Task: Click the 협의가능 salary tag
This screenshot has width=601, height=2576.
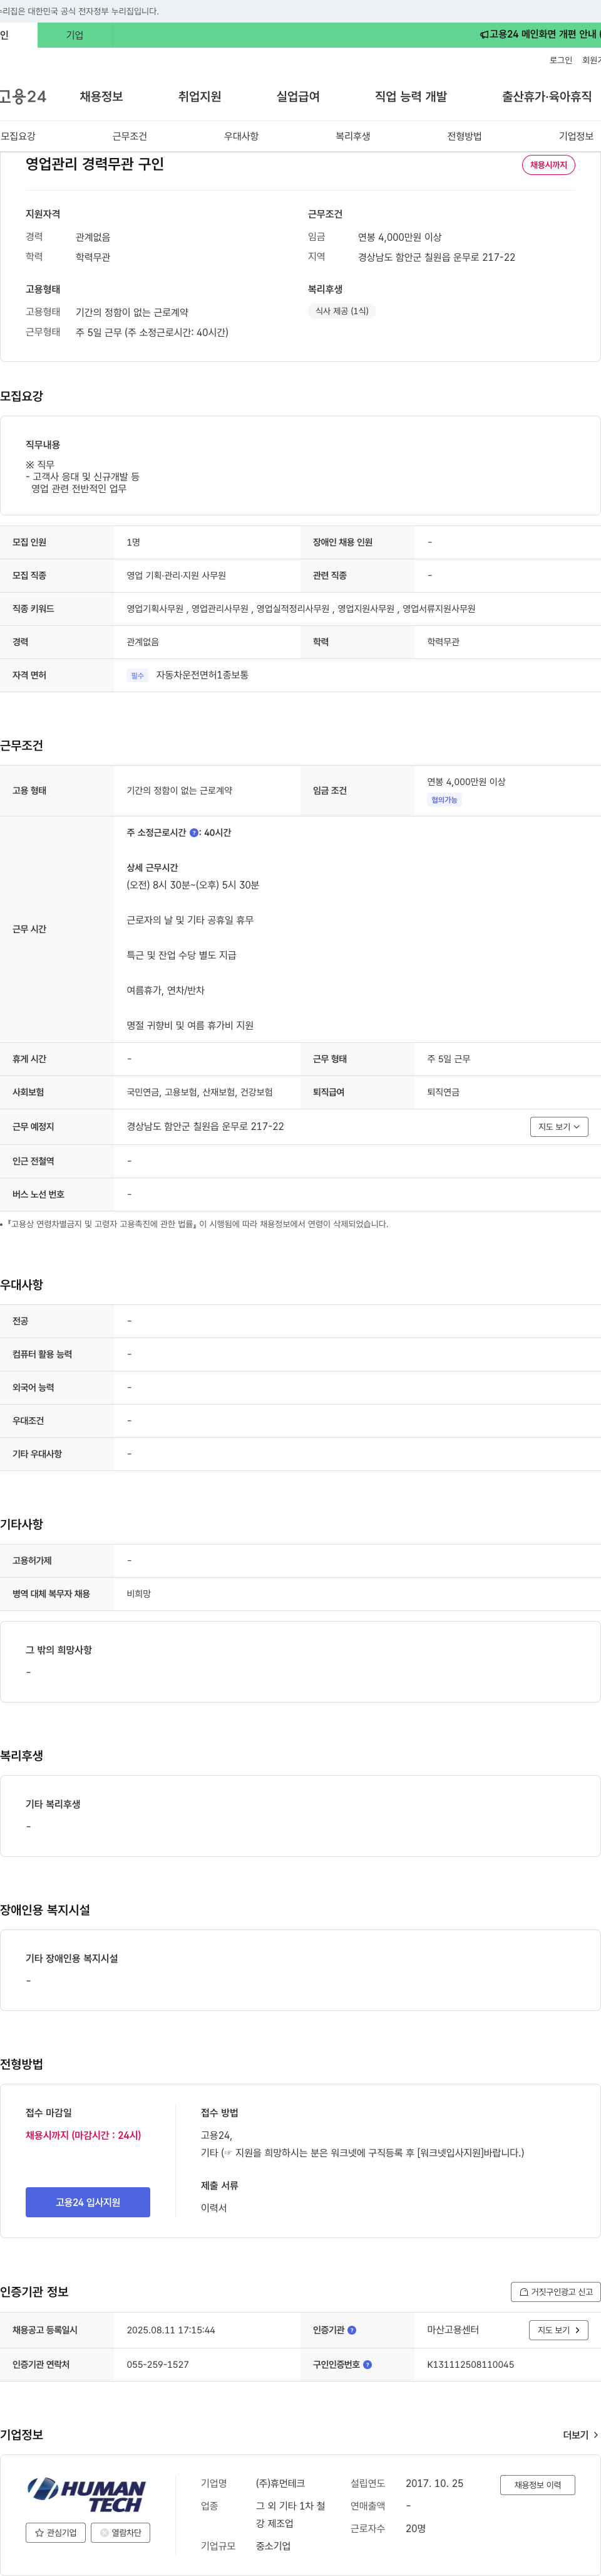Action: [444, 800]
